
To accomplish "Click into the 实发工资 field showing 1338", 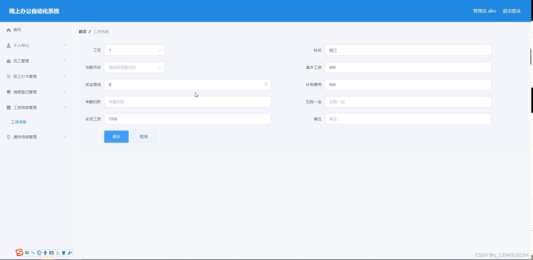I will [x=188, y=119].
